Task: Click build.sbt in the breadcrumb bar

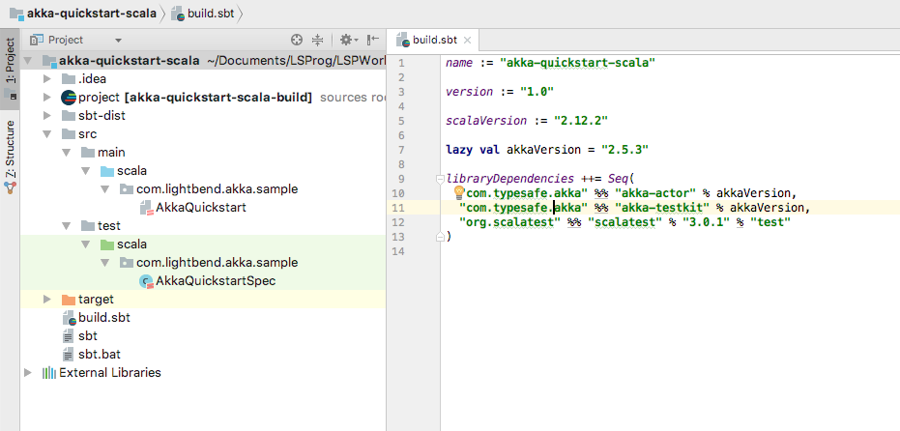Action: point(211,14)
